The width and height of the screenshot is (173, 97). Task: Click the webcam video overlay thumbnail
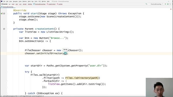(159, 87)
